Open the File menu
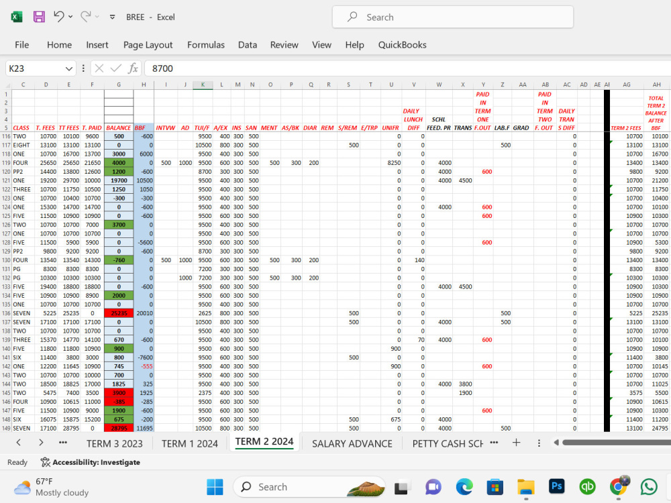This screenshot has width=671, height=503. (x=22, y=45)
